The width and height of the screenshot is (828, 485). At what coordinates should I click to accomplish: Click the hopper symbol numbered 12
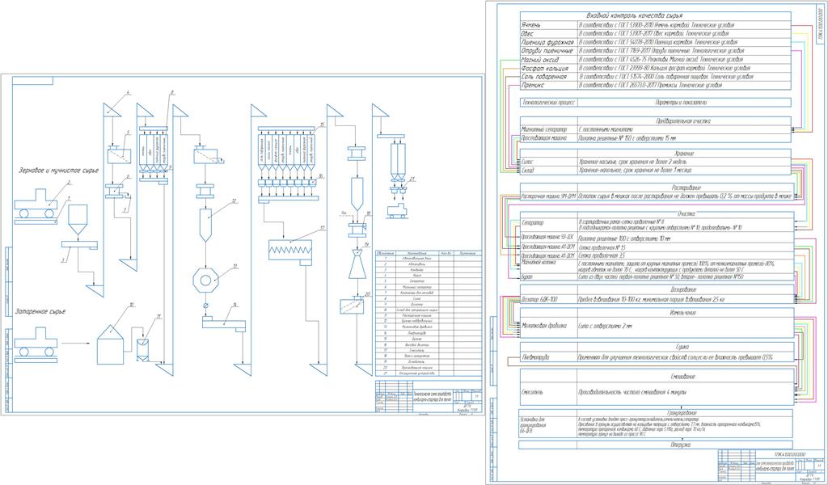click(x=205, y=225)
